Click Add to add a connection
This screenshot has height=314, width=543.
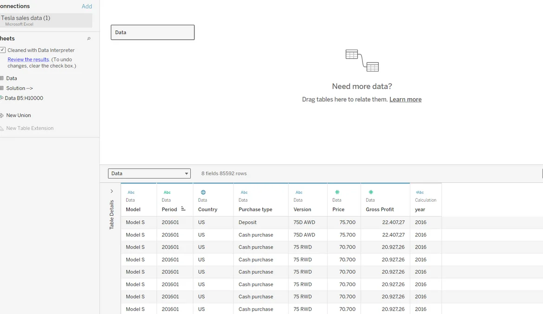[x=87, y=6]
